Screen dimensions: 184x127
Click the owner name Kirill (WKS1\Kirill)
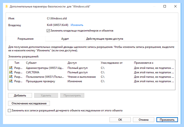pyautogui.click(x=58, y=25)
